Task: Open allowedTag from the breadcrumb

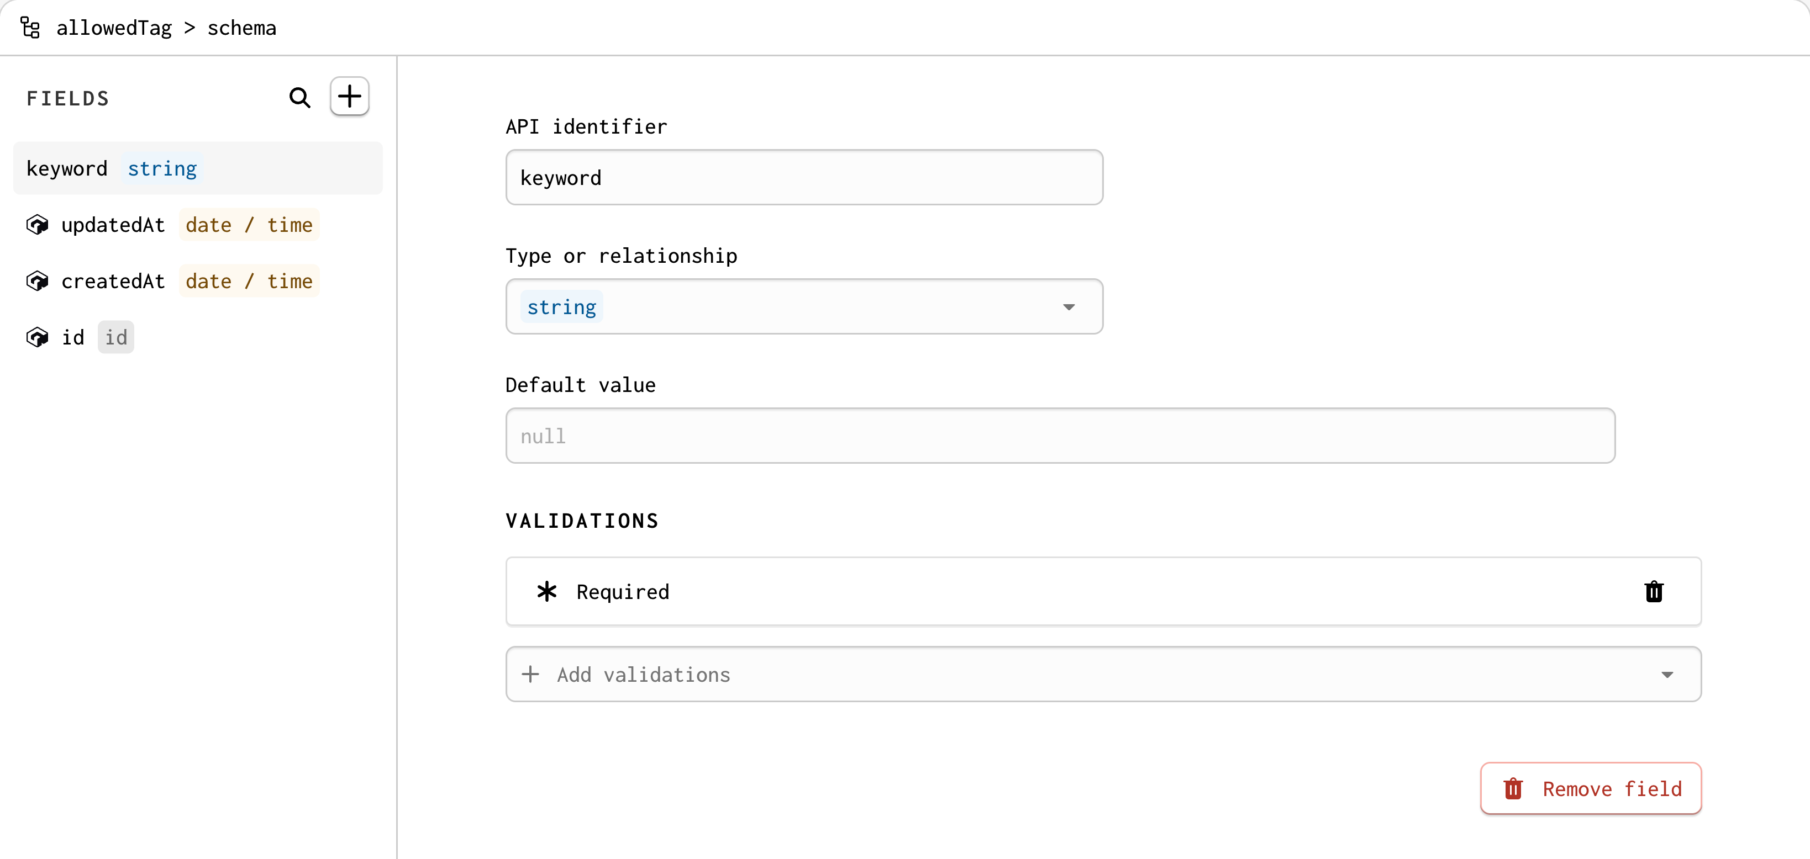Action: (x=114, y=28)
